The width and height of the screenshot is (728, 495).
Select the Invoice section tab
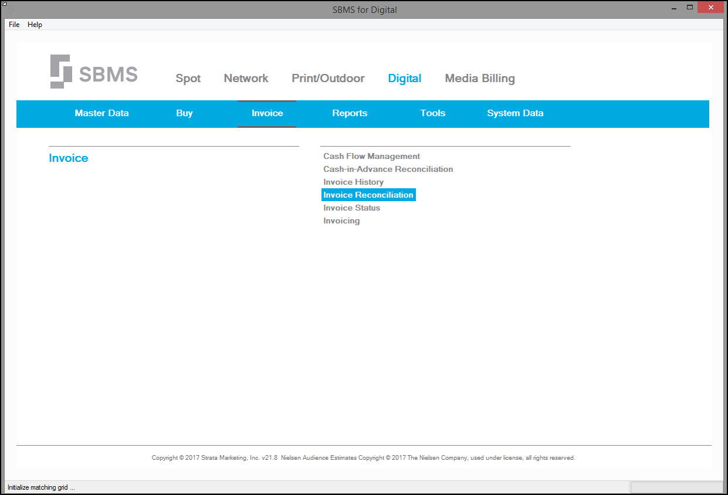267,113
